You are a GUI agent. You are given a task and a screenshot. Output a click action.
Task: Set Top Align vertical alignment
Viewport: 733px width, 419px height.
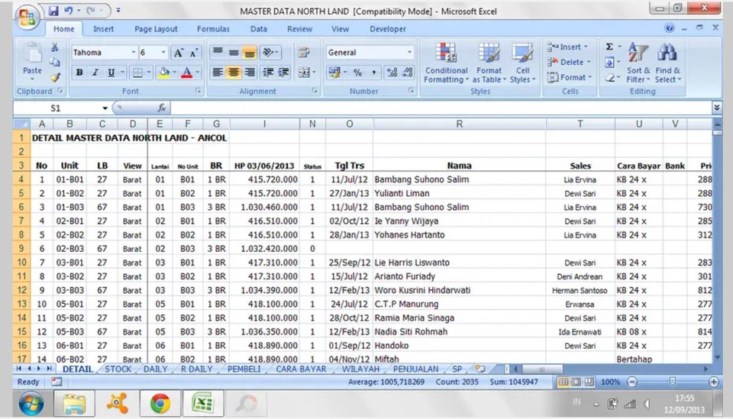[x=218, y=53]
